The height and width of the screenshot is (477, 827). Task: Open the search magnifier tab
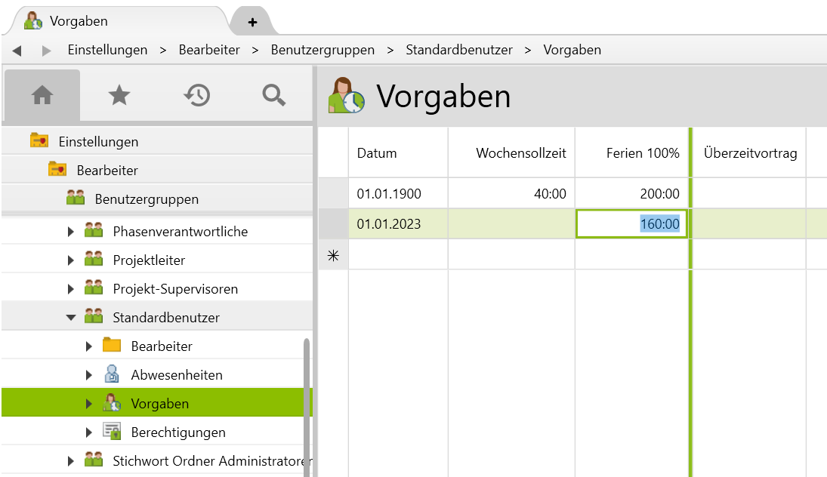pos(273,95)
